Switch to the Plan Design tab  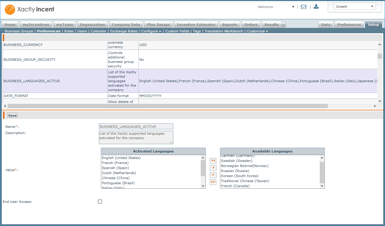tap(158, 25)
